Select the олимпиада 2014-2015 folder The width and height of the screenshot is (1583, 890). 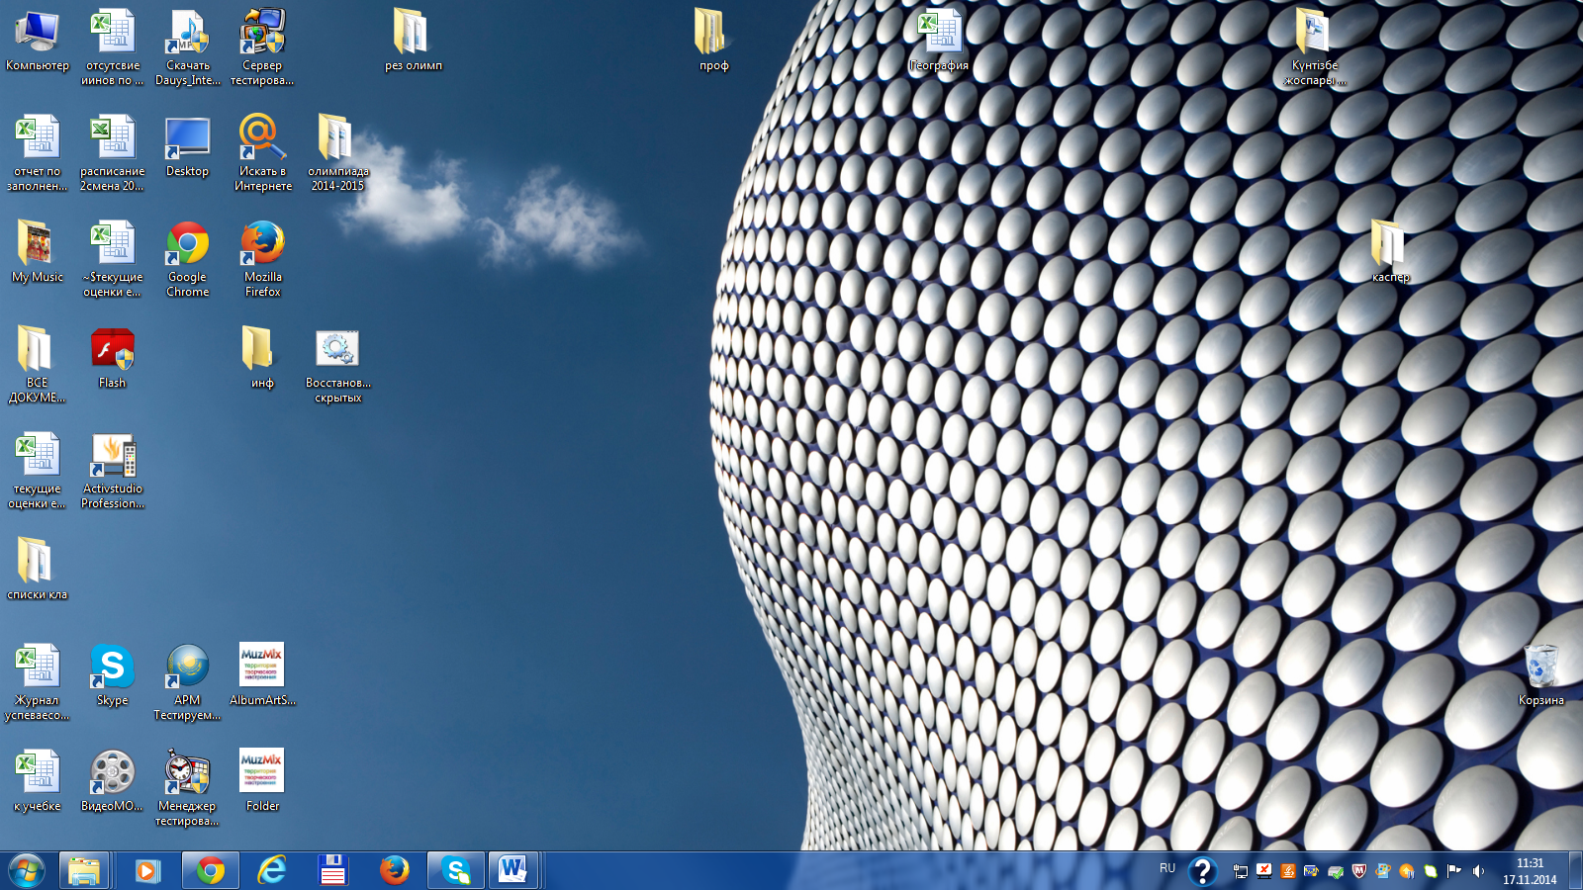[x=337, y=153]
